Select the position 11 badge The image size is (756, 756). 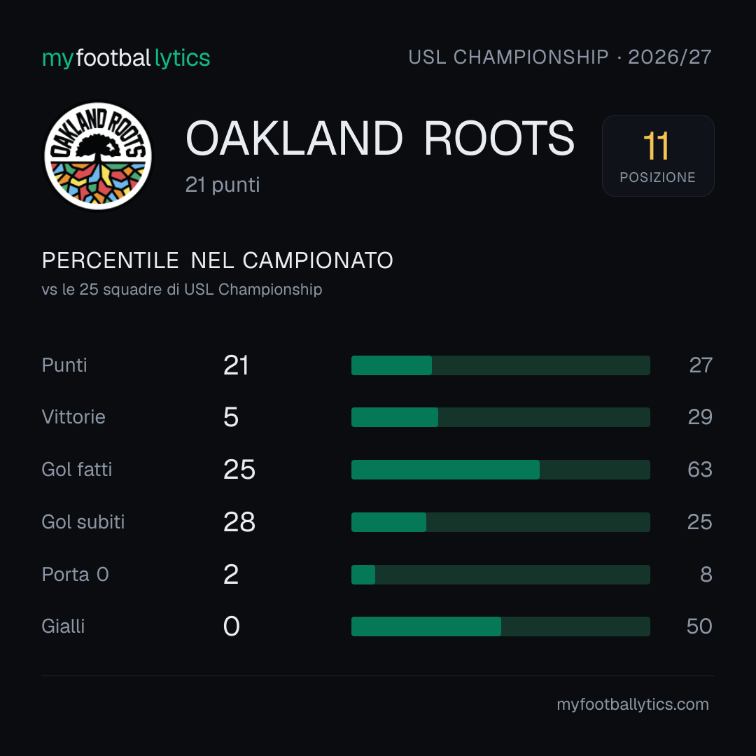658,155
